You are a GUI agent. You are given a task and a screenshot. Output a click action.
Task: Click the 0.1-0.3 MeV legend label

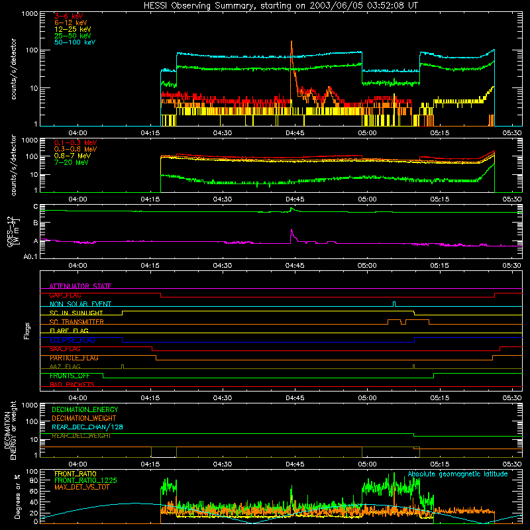pyautogui.click(x=76, y=142)
